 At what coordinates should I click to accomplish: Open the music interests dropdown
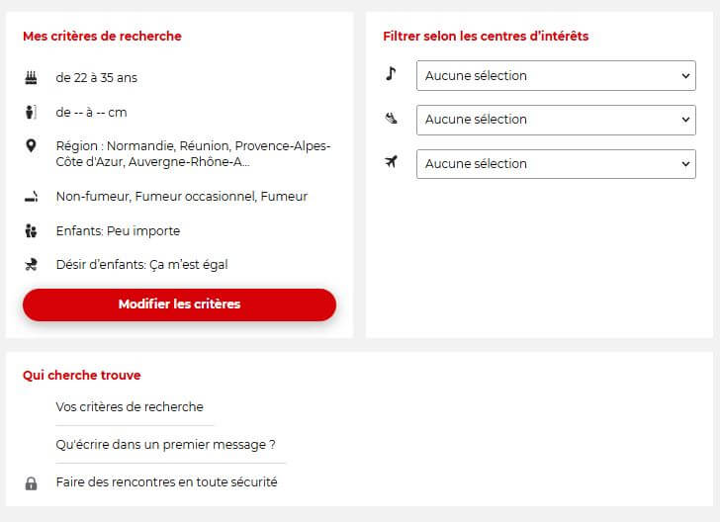[556, 75]
